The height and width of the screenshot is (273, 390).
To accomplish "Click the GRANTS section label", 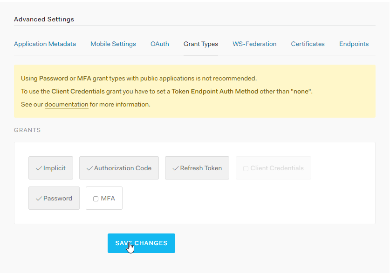I will (27, 130).
